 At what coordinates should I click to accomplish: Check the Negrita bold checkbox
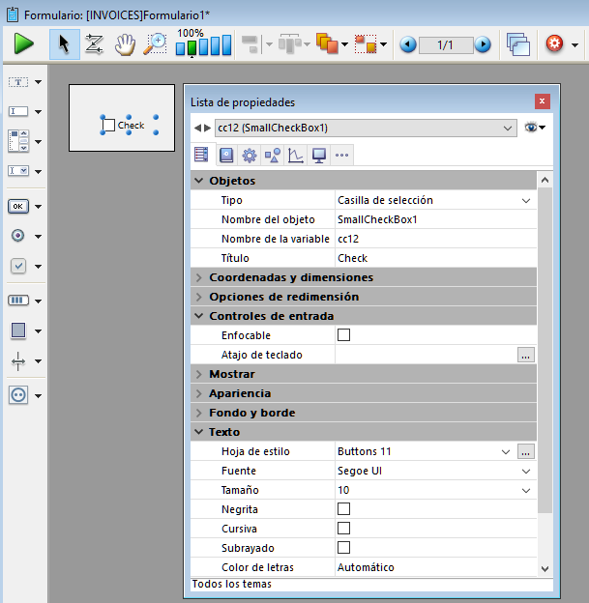coord(343,509)
